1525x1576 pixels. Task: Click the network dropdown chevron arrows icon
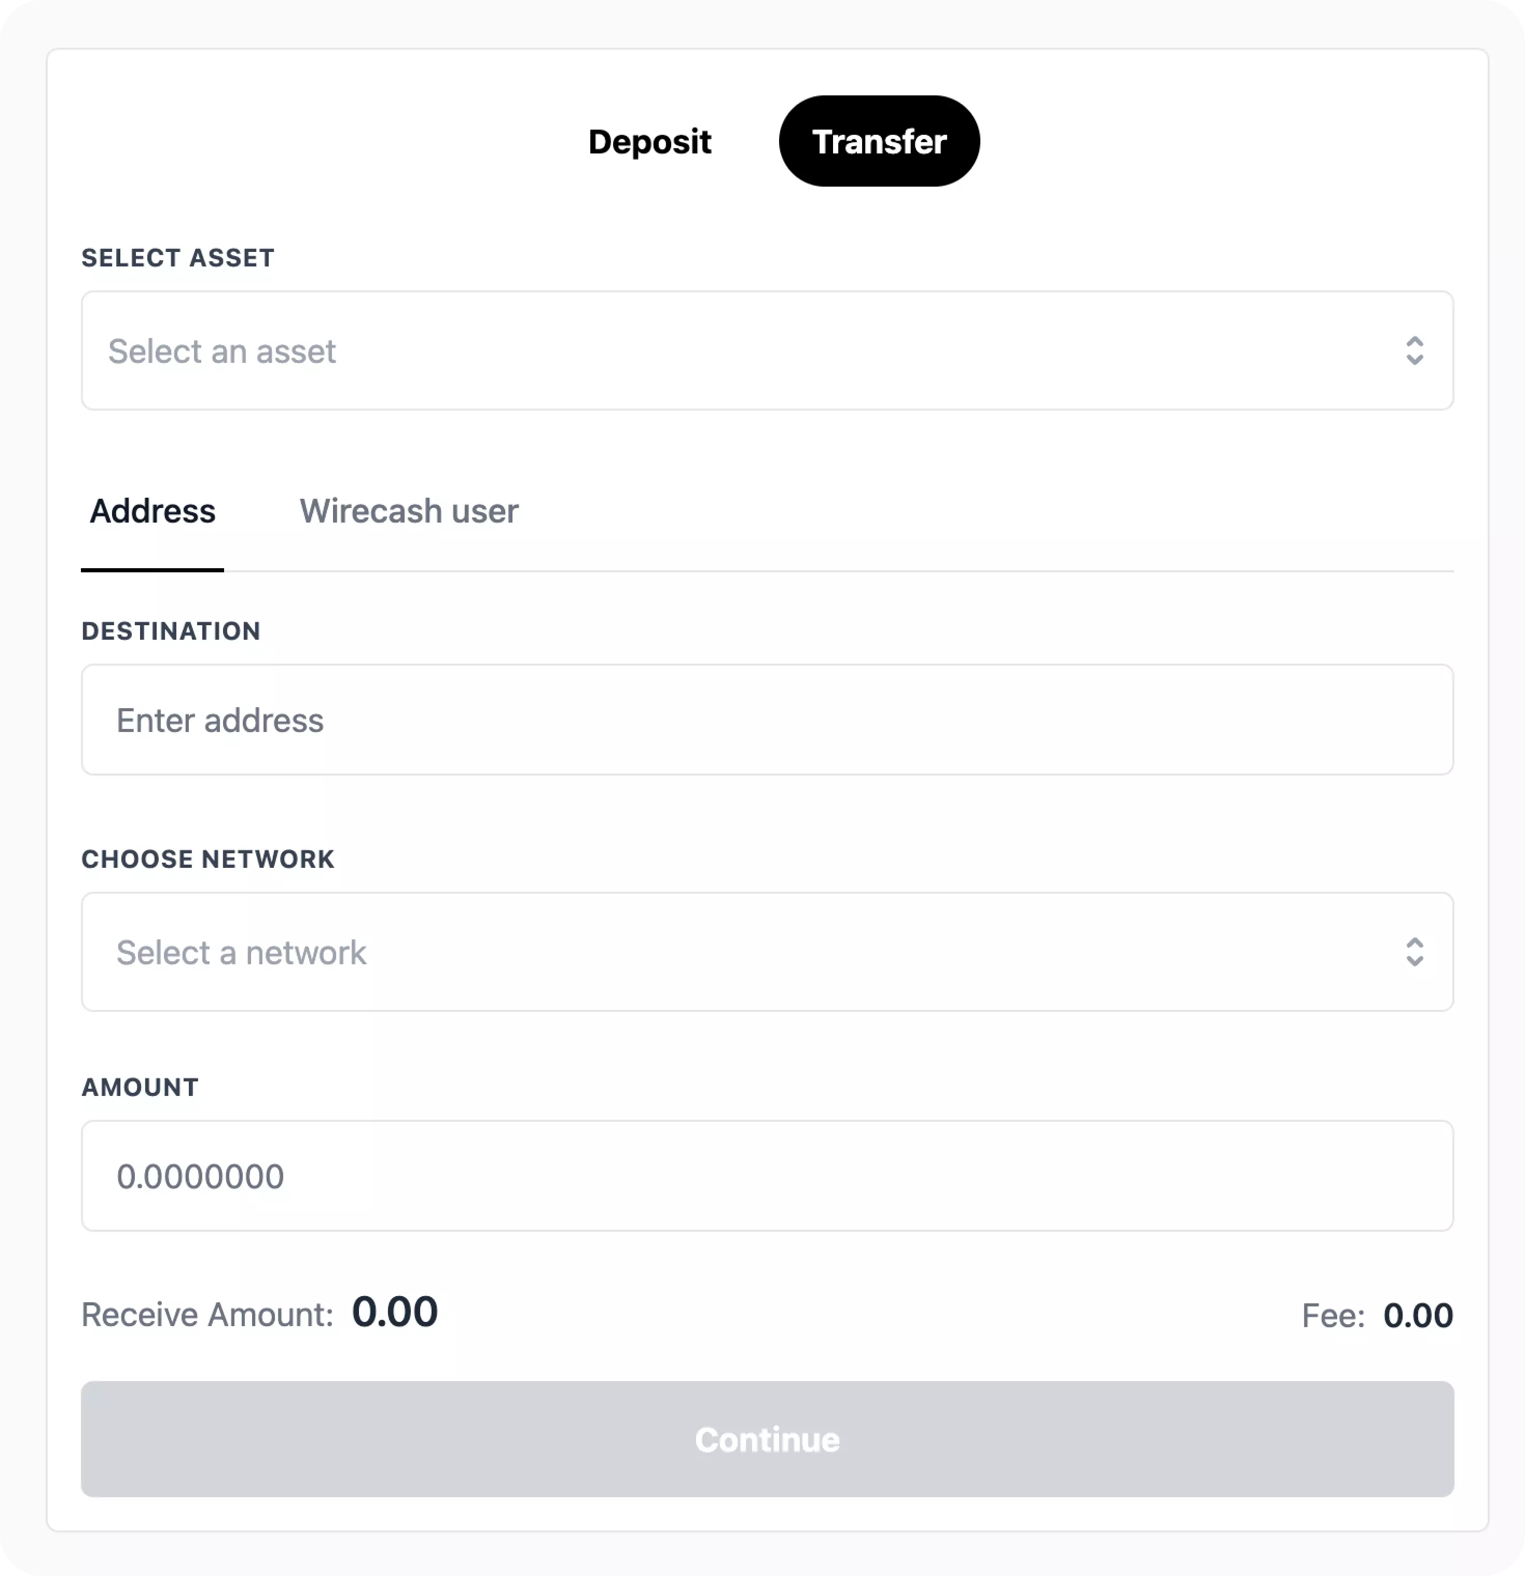pyautogui.click(x=1414, y=952)
